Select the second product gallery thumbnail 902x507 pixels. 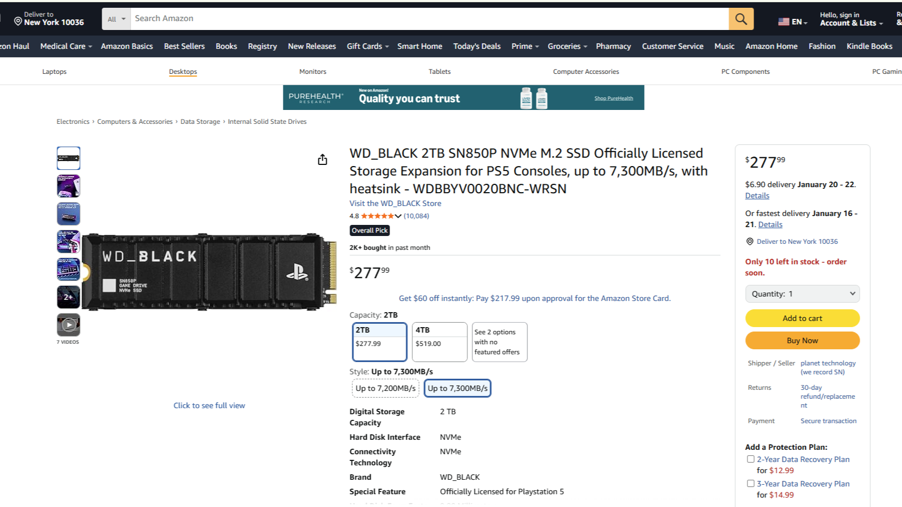(x=68, y=185)
